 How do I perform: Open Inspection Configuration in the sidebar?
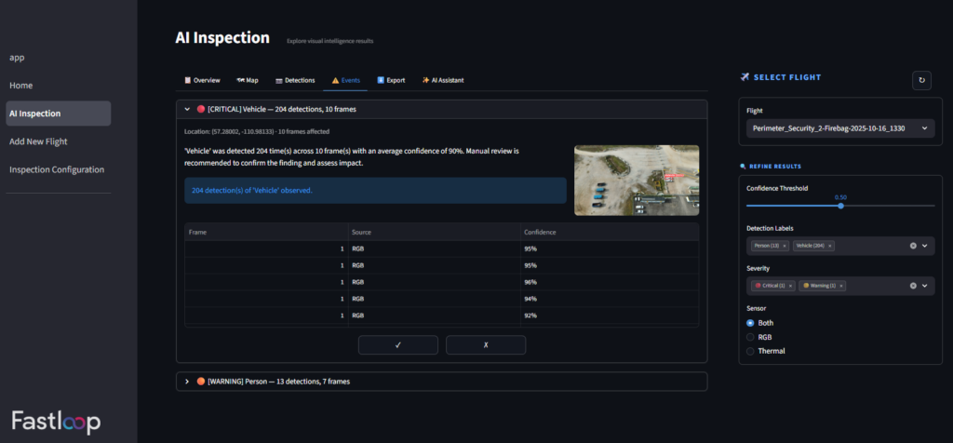point(57,169)
